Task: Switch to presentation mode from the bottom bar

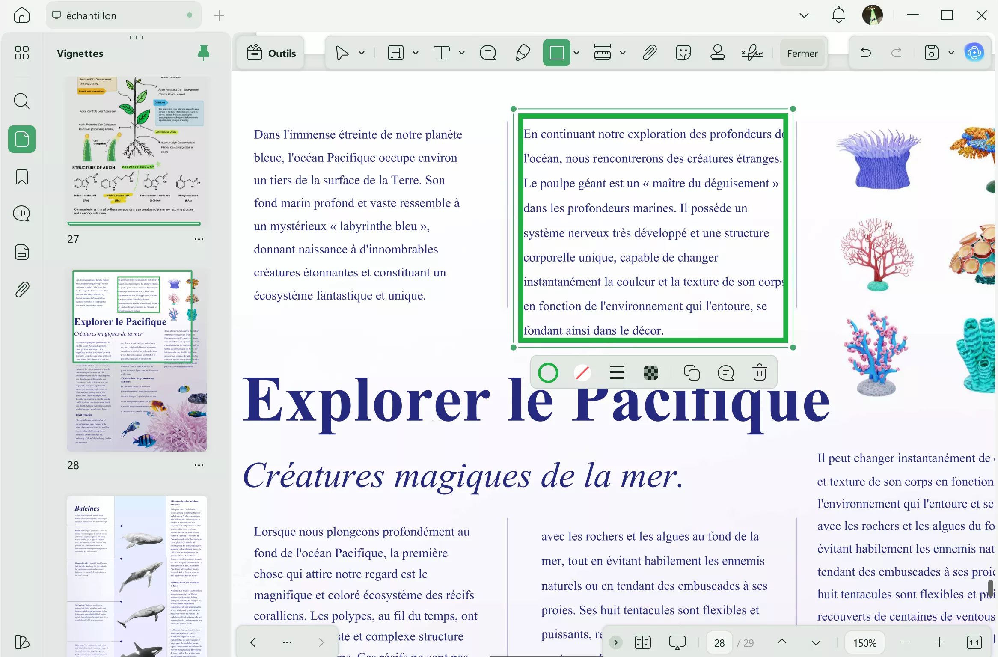Action: (677, 642)
